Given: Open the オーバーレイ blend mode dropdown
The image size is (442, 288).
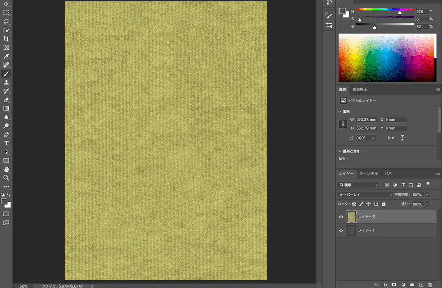Looking at the screenshot, I should (x=359, y=195).
